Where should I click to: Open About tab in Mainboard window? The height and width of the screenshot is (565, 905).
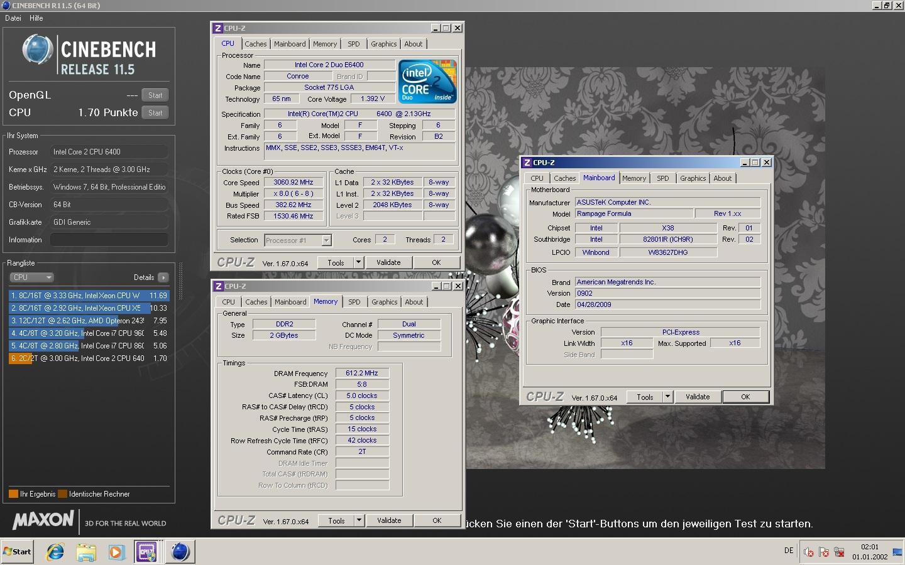[723, 178]
